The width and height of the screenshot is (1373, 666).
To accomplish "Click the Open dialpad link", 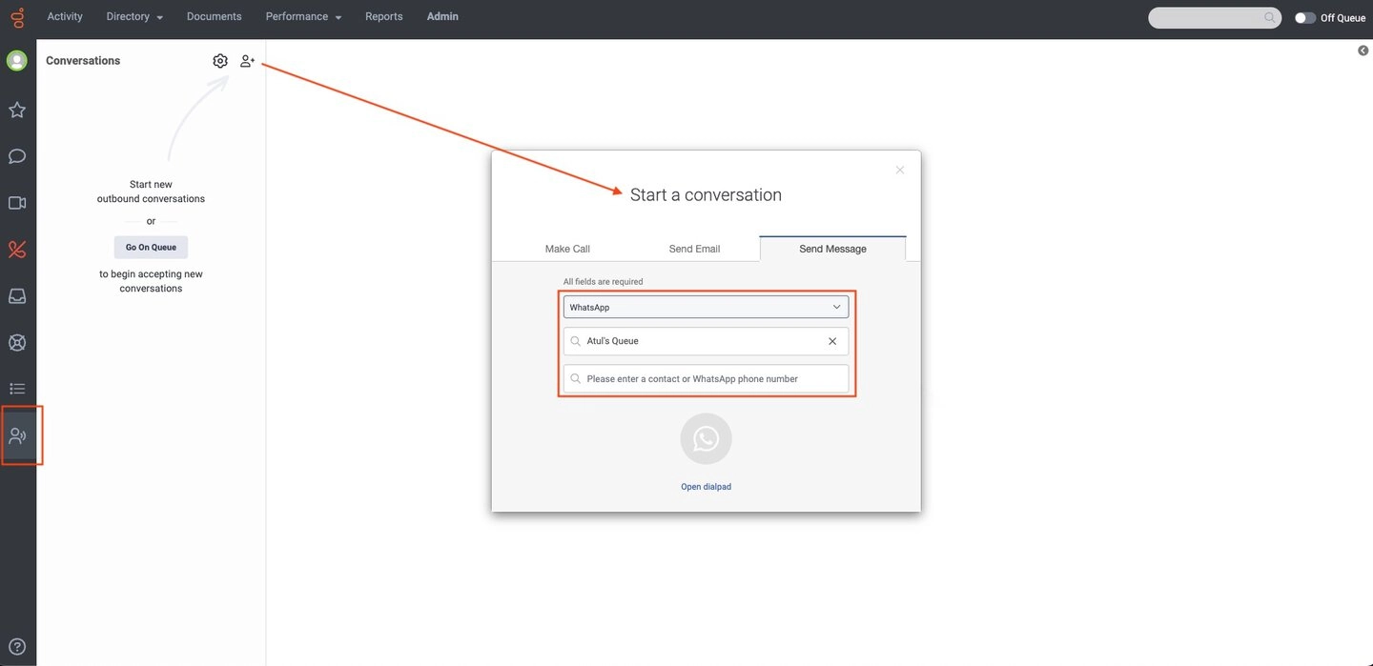I will click(706, 487).
